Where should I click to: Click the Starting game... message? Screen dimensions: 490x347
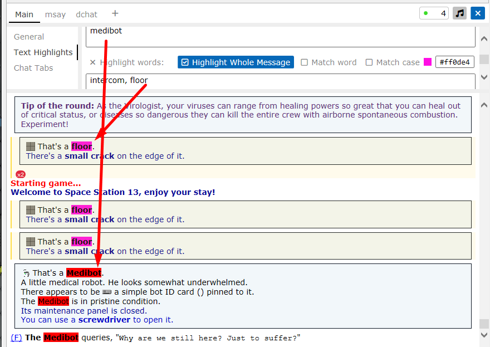(x=46, y=183)
